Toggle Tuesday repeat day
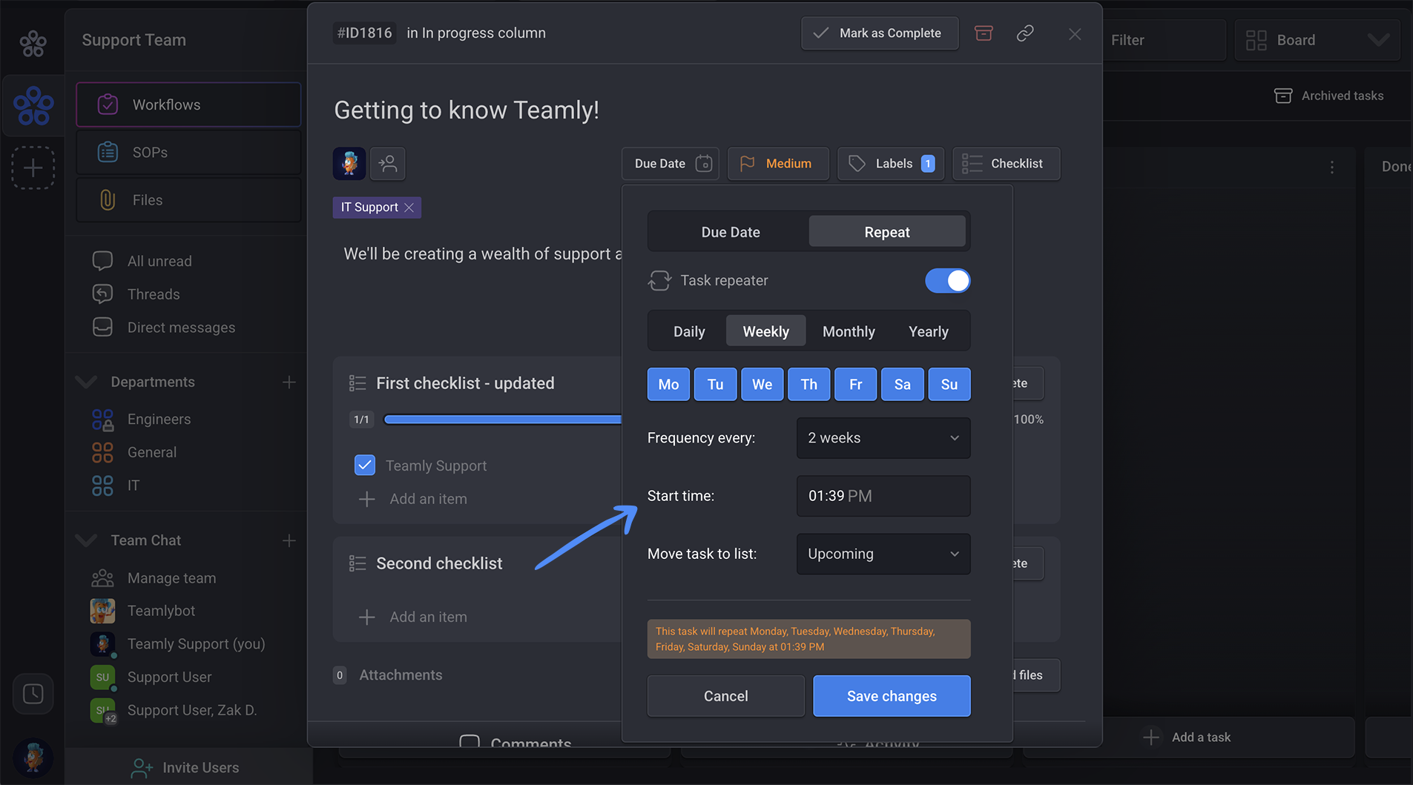 pyautogui.click(x=715, y=384)
